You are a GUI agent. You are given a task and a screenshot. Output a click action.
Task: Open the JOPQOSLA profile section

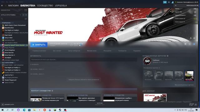click(61, 6)
